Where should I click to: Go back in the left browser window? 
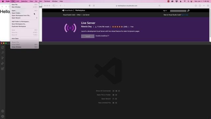tap(2, 7)
